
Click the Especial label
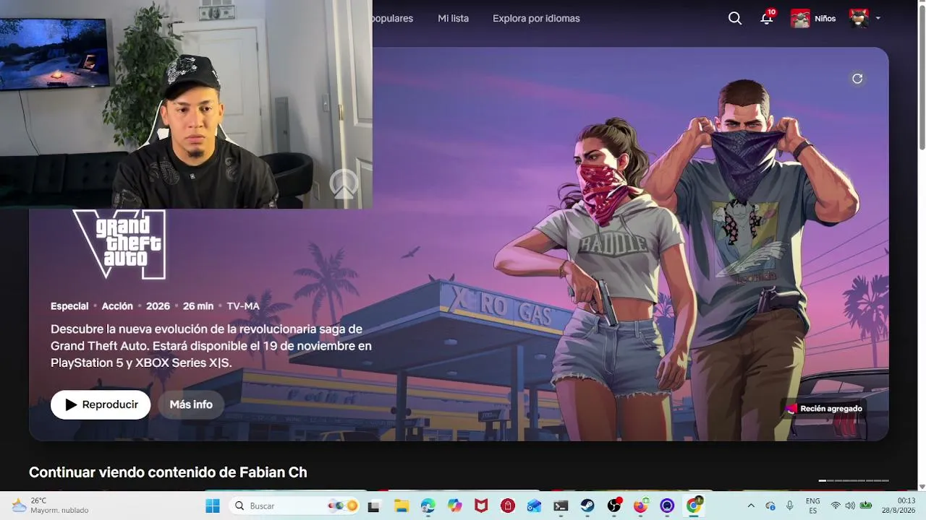point(69,306)
